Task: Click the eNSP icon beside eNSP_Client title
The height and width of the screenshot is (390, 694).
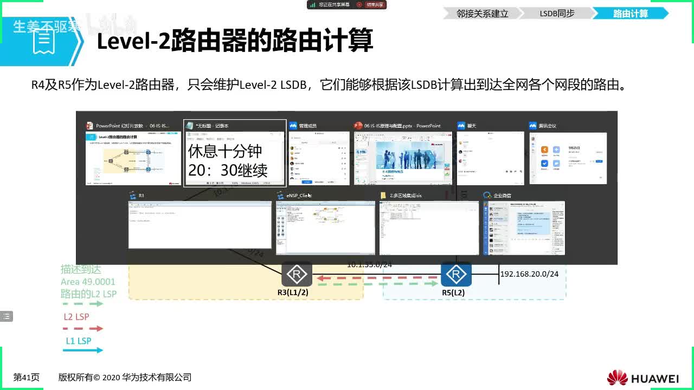Action: click(x=280, y=195)
